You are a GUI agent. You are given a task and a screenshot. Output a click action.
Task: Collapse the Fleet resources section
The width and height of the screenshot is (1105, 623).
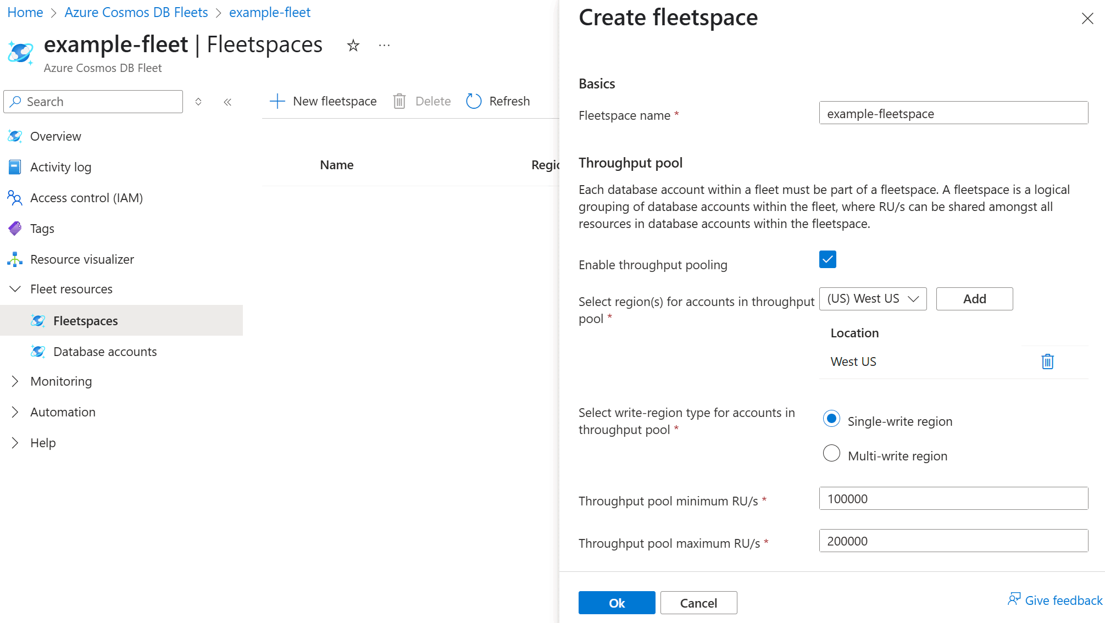(14, 288)
